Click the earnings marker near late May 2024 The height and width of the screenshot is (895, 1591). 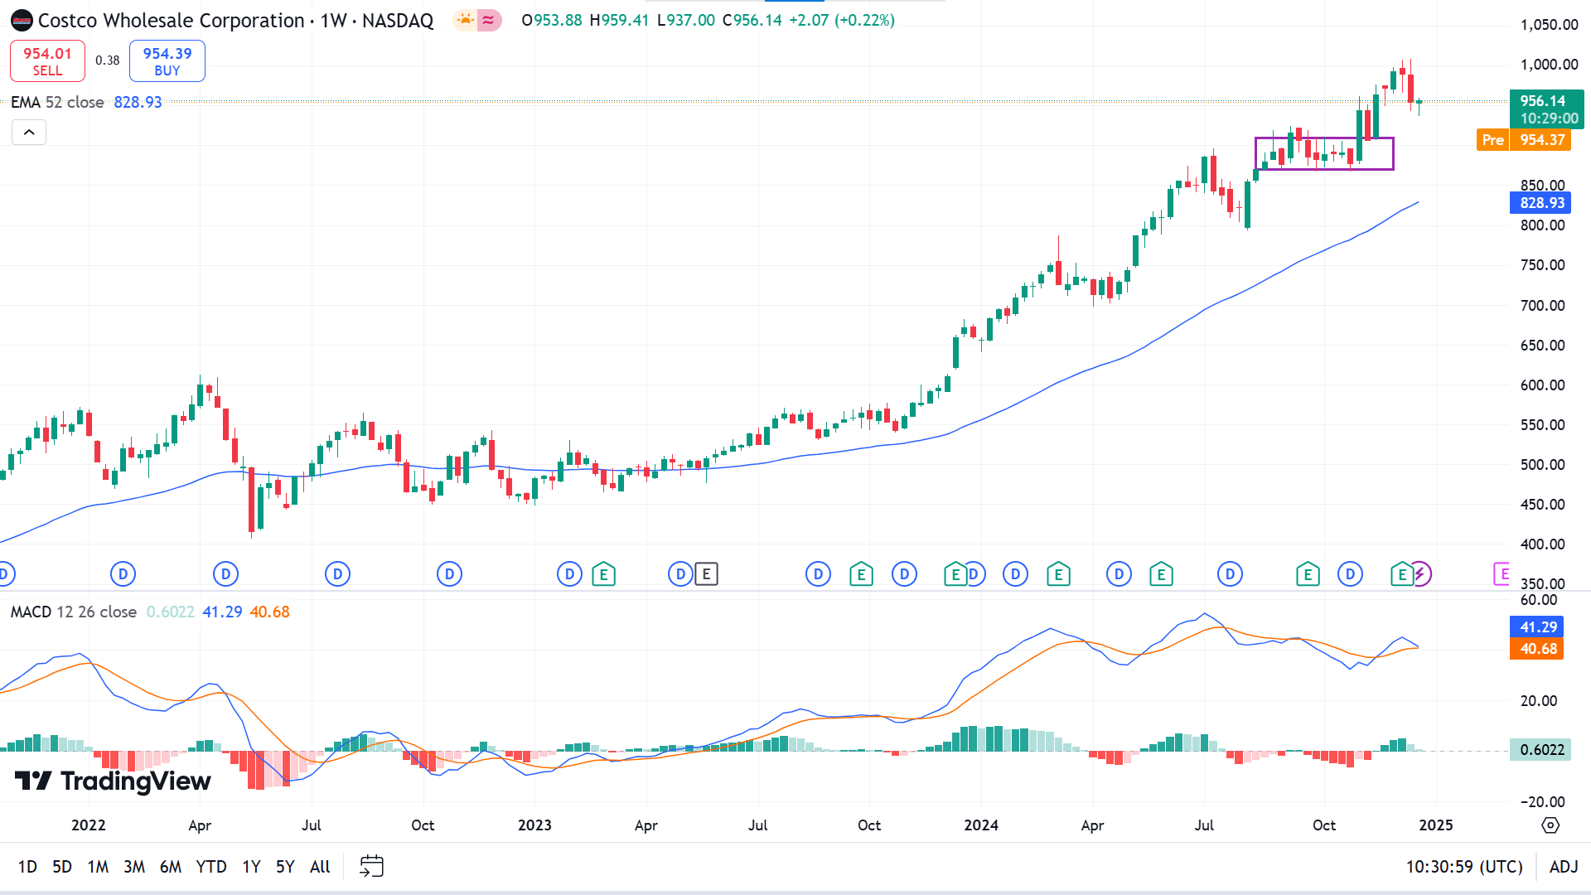point(1161,573)
